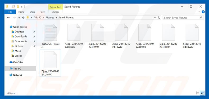The image size is (209, 99).
Task: Expand the This PC breadcrumb chevron
Action: pos(44,18)
